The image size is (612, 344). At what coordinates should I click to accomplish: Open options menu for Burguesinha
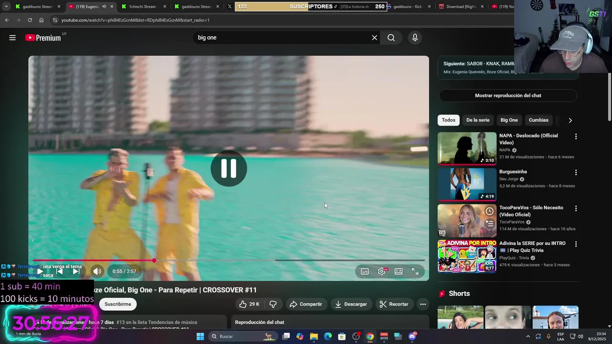tap(576, 172)
